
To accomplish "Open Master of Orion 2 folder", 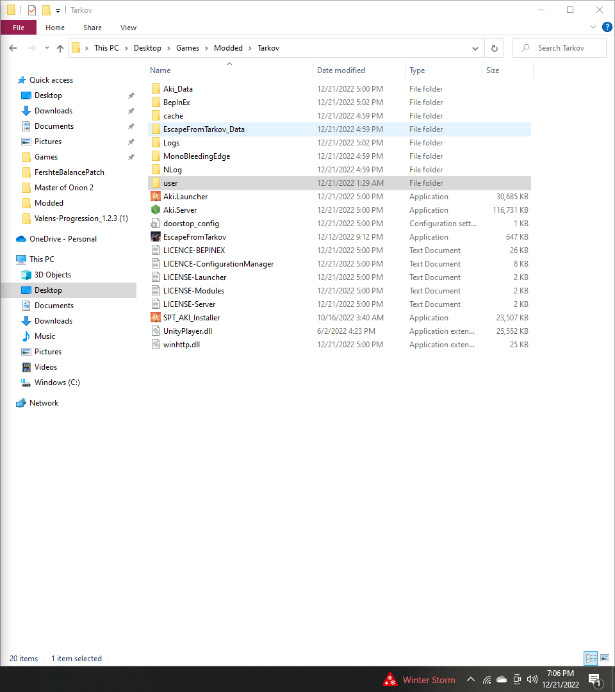I will coord(64,188).
